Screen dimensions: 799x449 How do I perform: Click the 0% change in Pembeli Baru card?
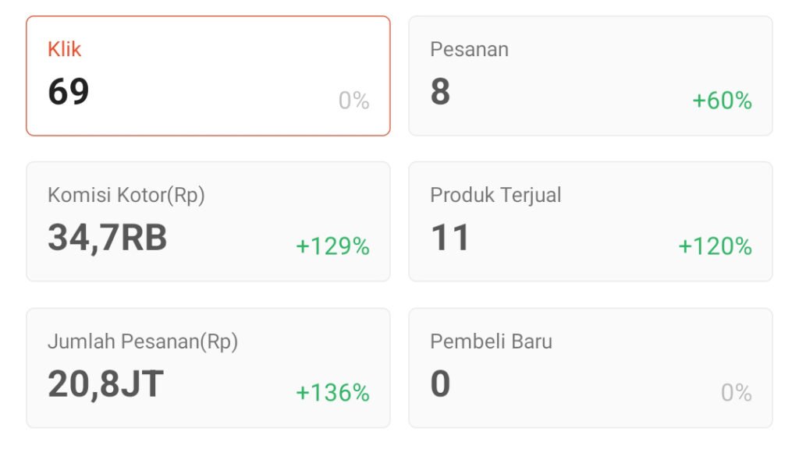(736, 392)
